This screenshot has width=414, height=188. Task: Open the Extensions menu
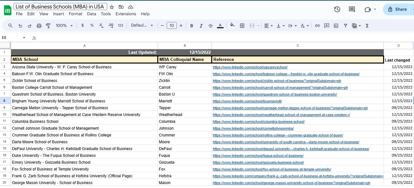[126, 14]
